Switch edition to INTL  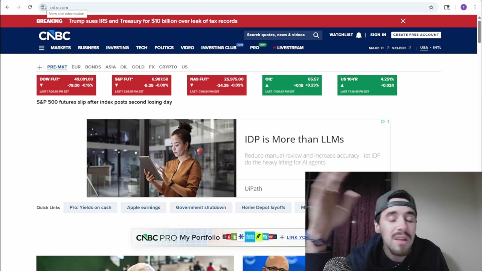[437, 48]
